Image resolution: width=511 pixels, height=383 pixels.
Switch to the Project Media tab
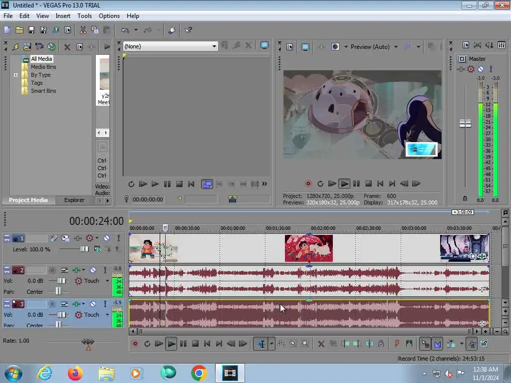coord(28,200)
